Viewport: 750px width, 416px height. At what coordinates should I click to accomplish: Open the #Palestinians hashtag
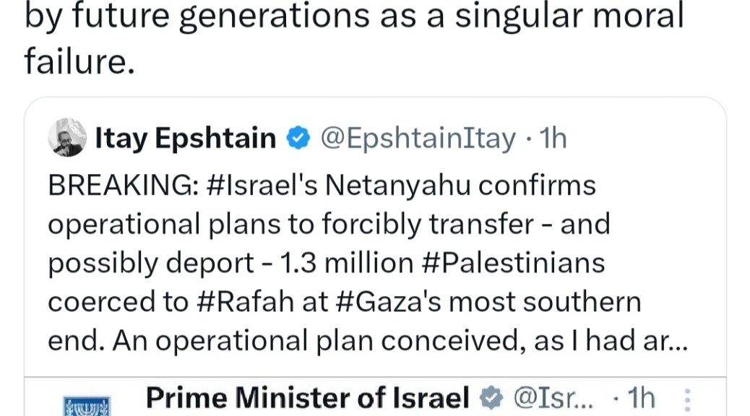point(512,264)
